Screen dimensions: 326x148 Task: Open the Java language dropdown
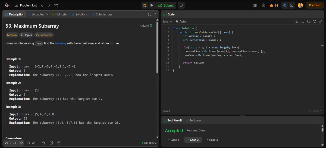(x=167, y=21)
